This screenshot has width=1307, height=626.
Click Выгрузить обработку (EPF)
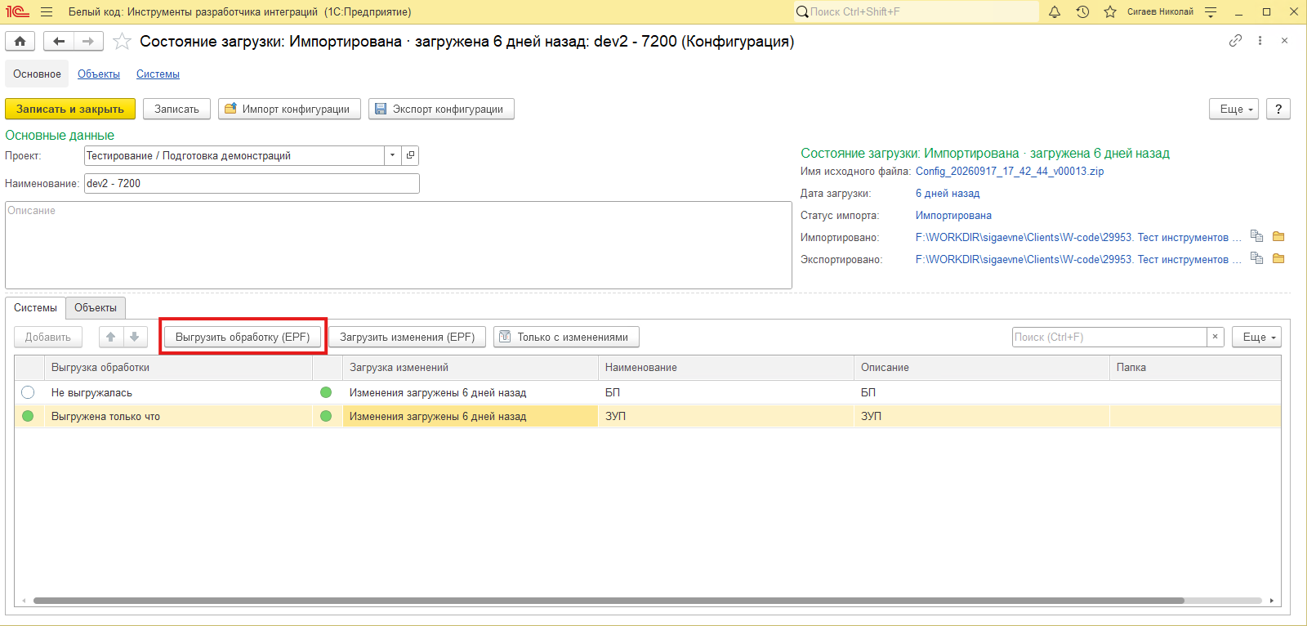243,337
